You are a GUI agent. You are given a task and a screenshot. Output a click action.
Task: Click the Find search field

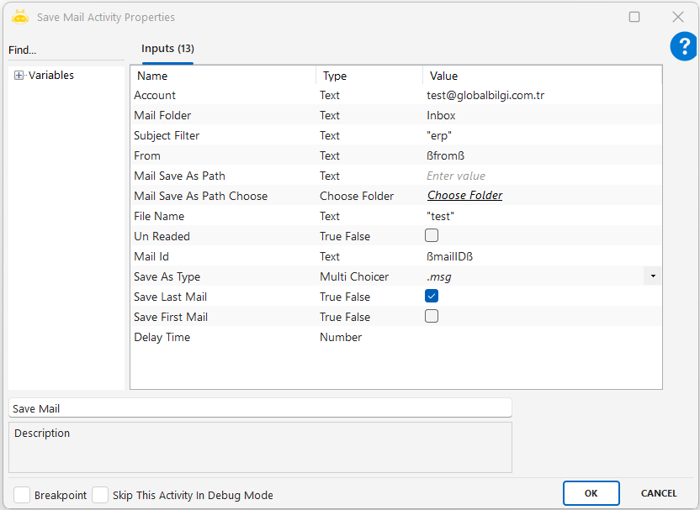click(66, 50)
